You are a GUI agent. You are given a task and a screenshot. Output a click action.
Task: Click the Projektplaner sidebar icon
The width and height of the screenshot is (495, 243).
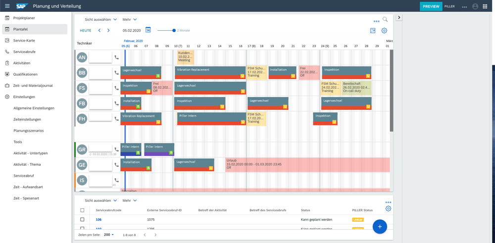(7, 18)
